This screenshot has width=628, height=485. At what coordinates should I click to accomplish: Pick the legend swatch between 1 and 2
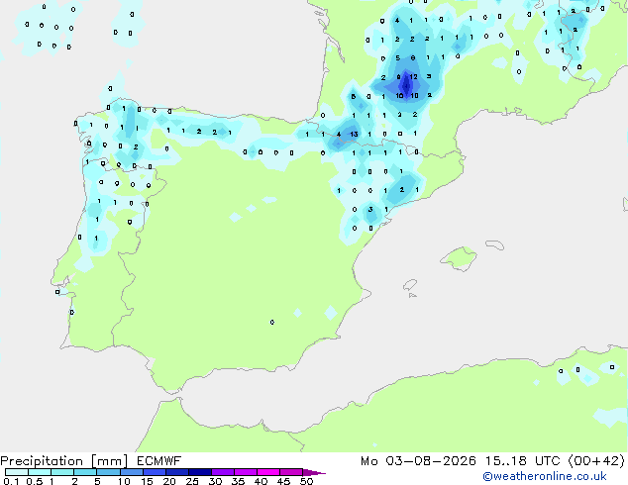point(62,472)
